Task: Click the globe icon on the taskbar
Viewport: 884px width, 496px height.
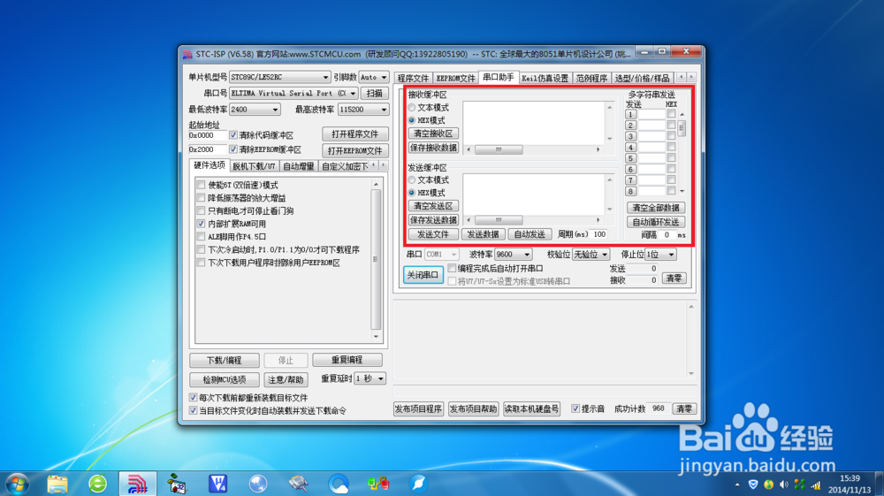Action: (x=257, y=484)
